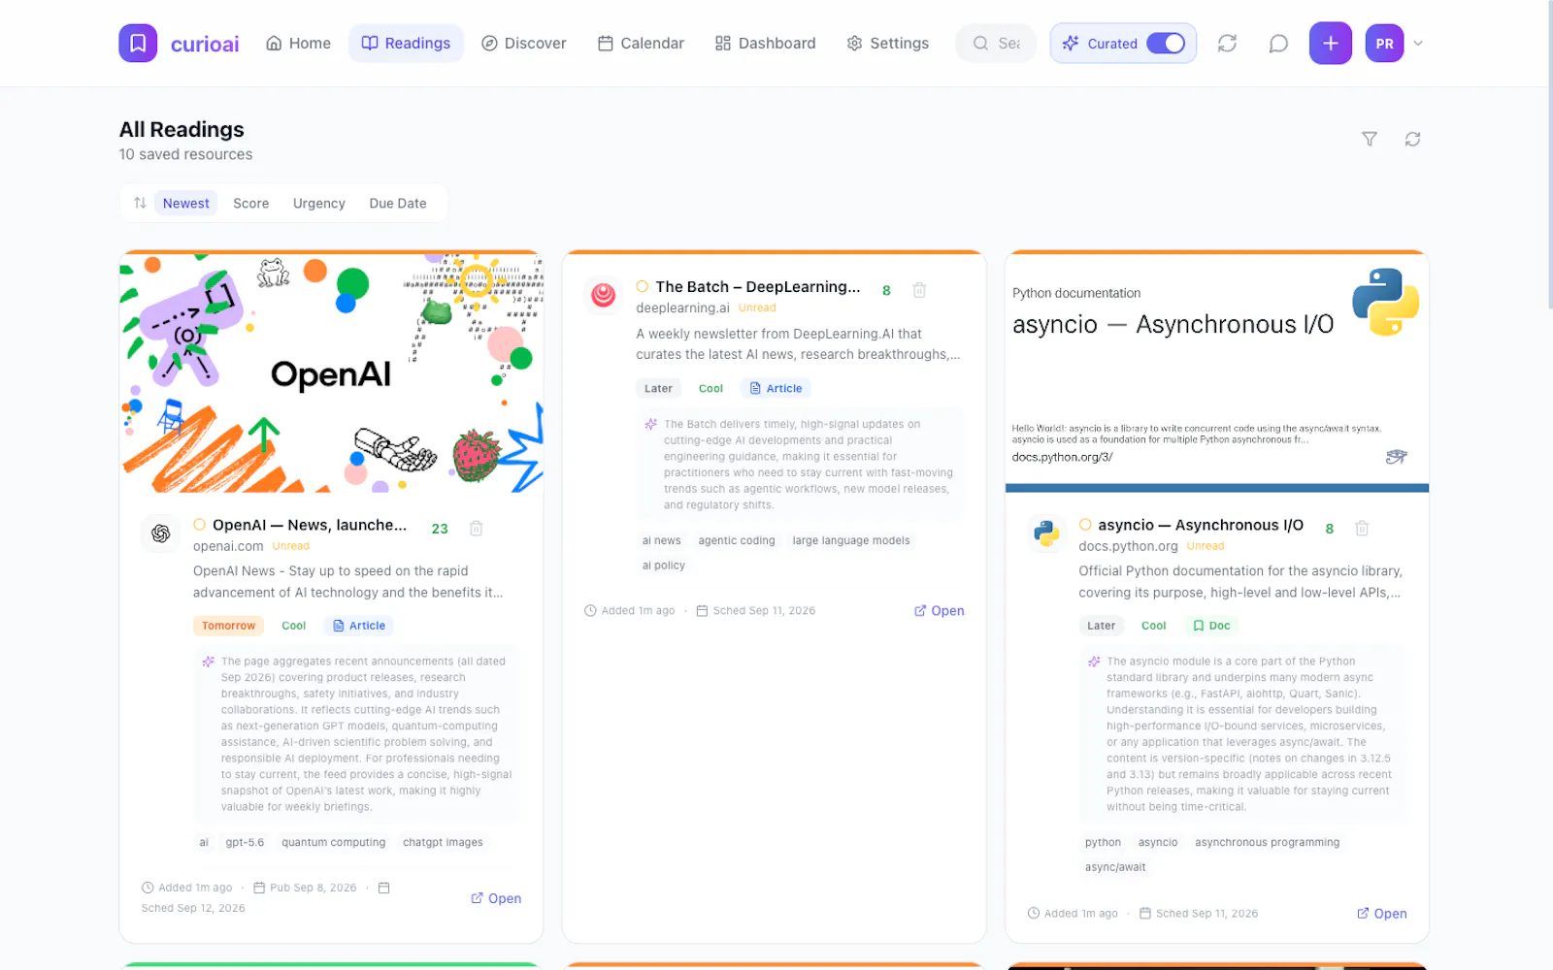
Task: Sort readings by Urgency
Action: (318, 203)
